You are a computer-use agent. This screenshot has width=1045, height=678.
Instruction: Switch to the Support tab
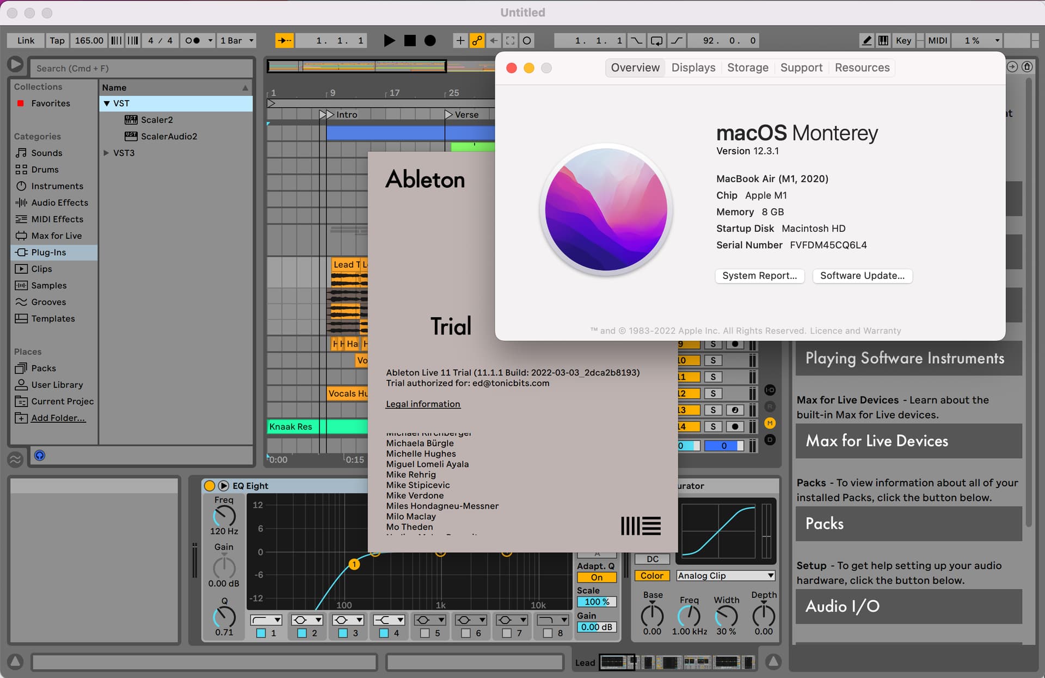coord(801,67)
